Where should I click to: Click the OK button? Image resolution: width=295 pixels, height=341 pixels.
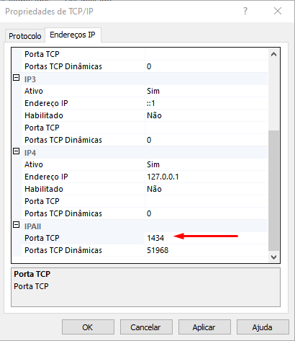pos(88,327)
